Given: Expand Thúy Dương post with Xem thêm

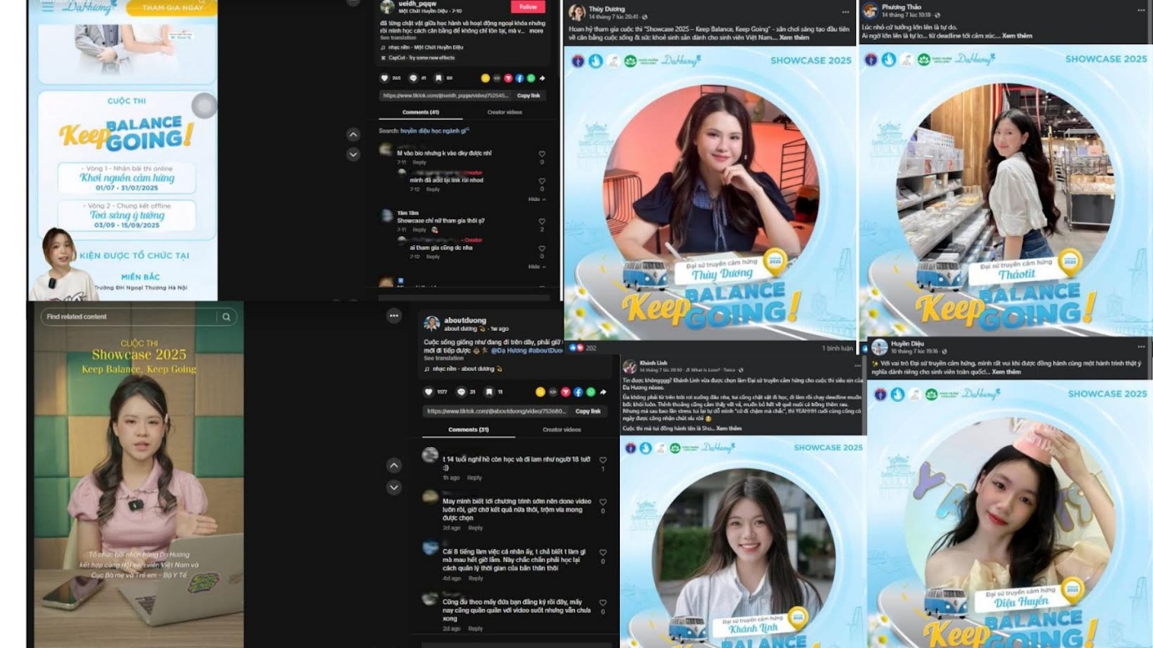Looking at the screenshot, I should [x=795, y=38].
